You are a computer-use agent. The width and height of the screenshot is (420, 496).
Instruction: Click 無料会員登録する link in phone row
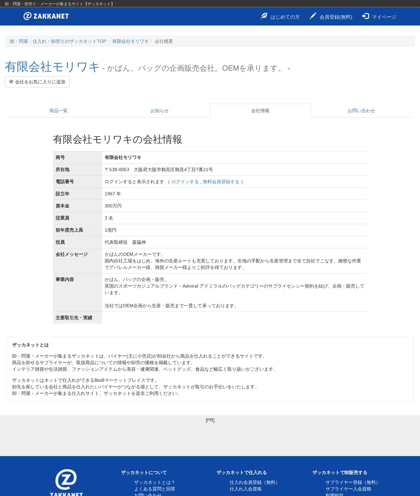pyautogui.click(x=221, y=182)
